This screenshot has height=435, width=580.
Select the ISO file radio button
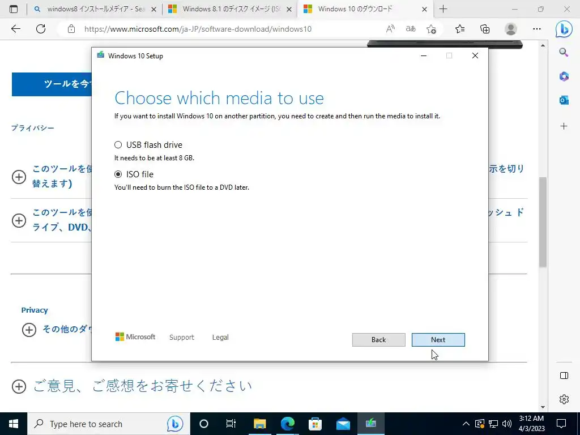(118, 174)
